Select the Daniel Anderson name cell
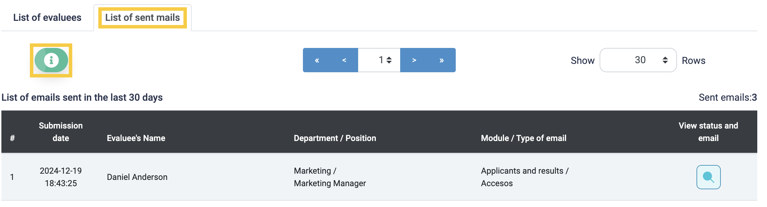The height and width of the screenshot is (207, 767). click(137, 177)
